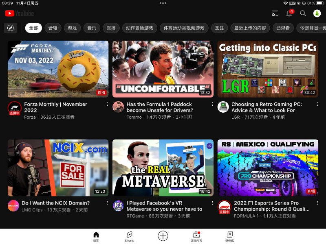This screenshot has width=326, height=244.
Task: Open the FORMULA 1 channel avatar
Action: coord(224,207)
